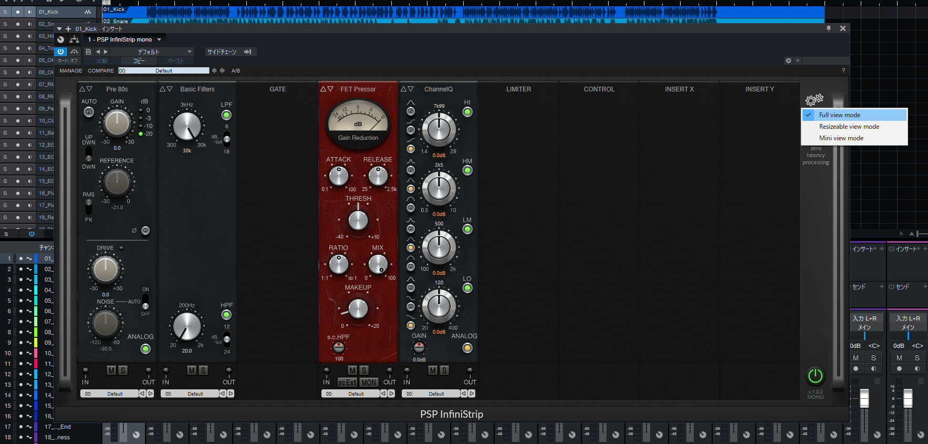Collapse the 01_Kick insert window triangle
This screenshot has width=928, height=444.
point(59,29)
